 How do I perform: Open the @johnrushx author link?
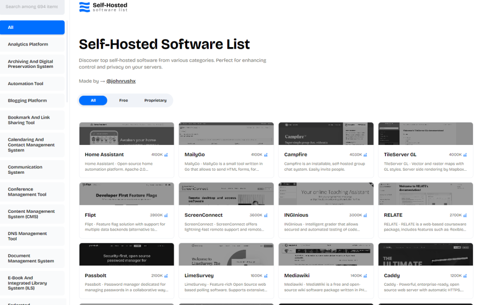coord(121,81)
